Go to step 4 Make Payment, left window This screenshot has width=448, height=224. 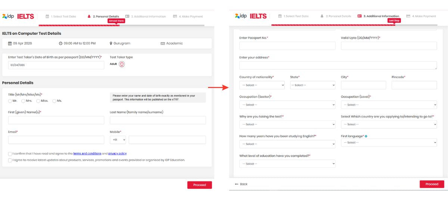click(x=188, y=16)
